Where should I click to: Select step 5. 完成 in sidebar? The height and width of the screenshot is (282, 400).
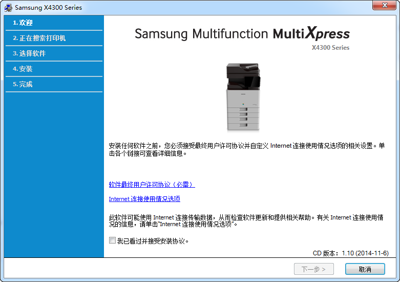(54, 84)
